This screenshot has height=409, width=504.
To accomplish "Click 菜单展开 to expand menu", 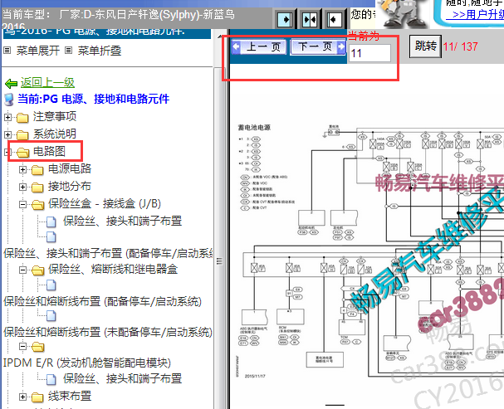I will point(38,51).
